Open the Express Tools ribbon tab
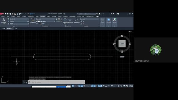Viewport: 178px width, 100px height. 81,16
